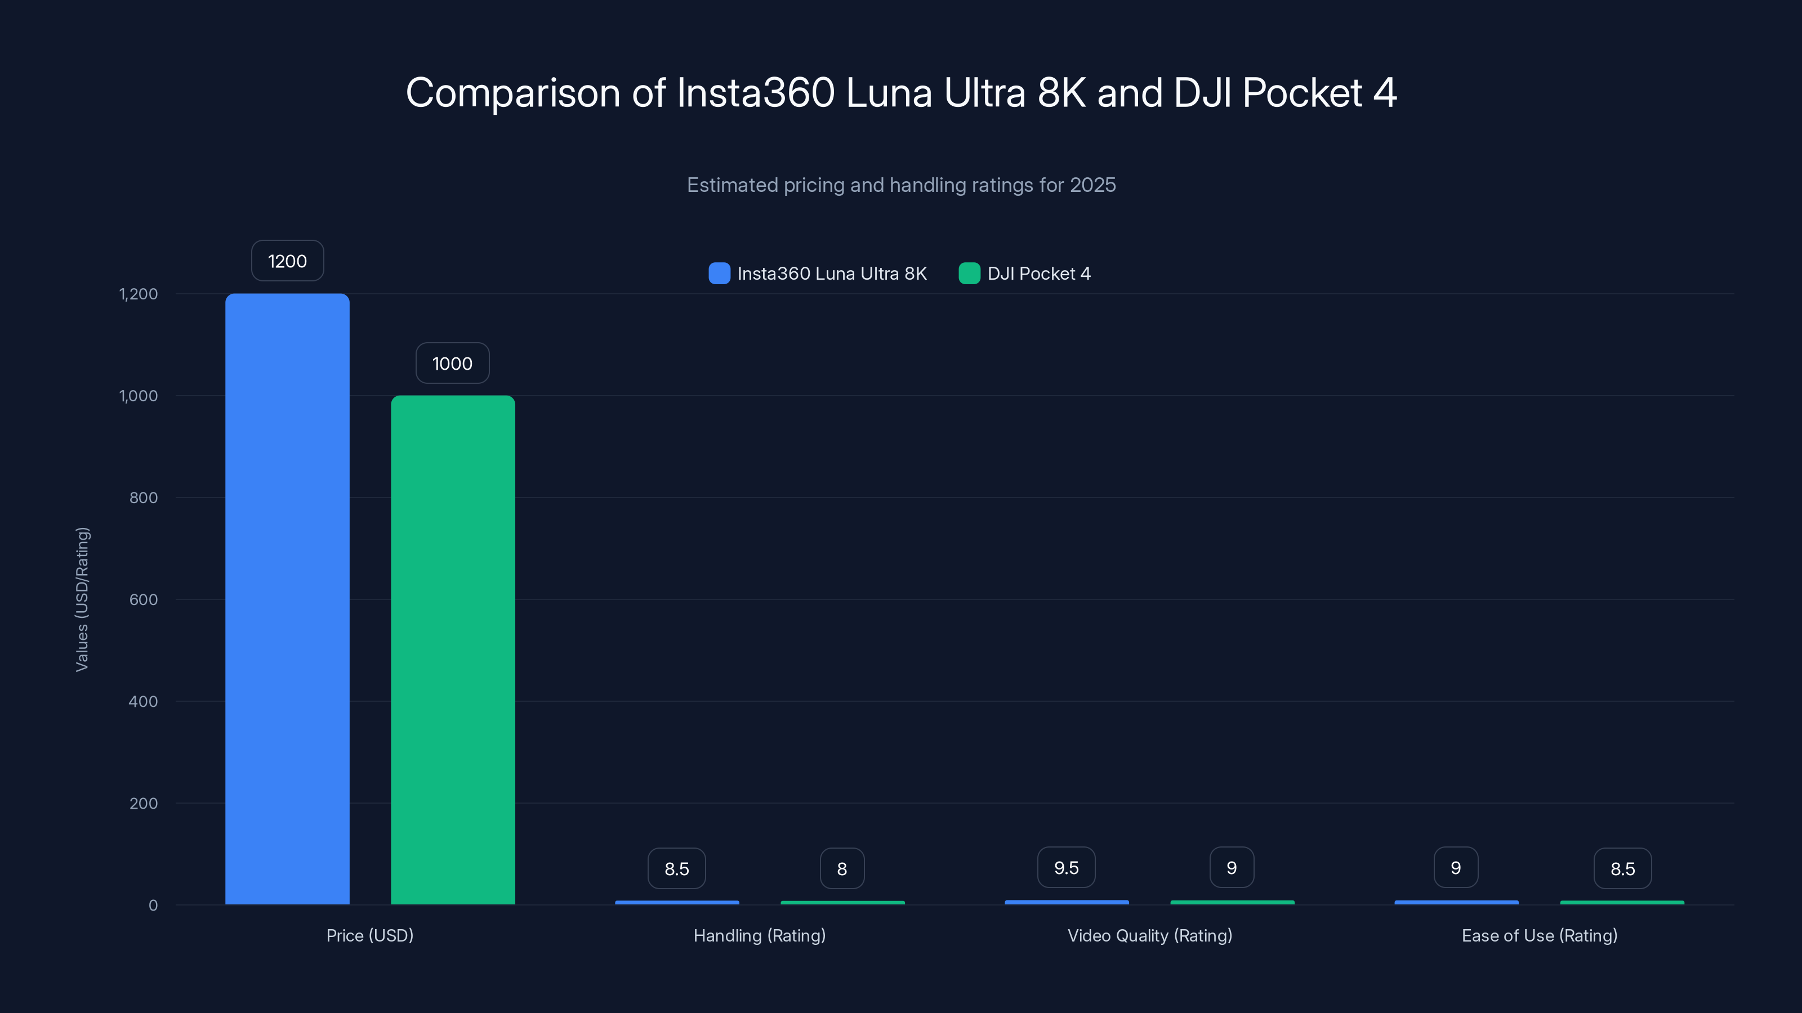Image resolution: width=1802 pixels, height=1013 pixels.
Task: Select the green Video Quality rating bar
Action: point(1232,903)
